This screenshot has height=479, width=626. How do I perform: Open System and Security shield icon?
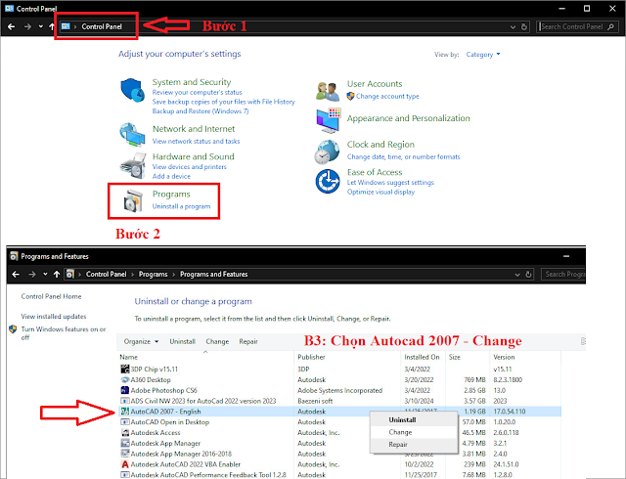[x=132, y=90]
